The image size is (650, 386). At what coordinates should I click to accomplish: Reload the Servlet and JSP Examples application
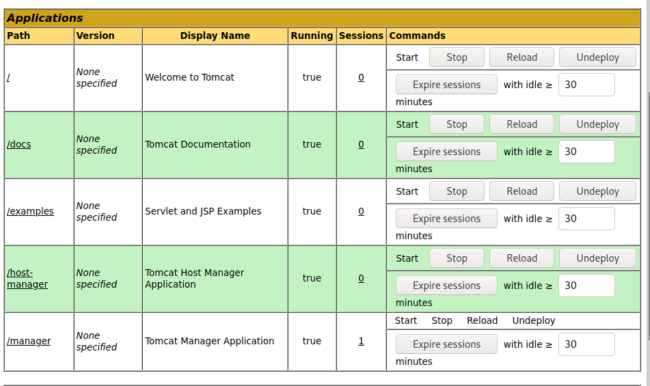(x=522, y=191)
